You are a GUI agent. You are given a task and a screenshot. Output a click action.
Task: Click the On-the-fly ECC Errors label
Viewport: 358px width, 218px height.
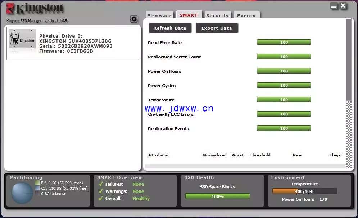click(x=171, y=114)
